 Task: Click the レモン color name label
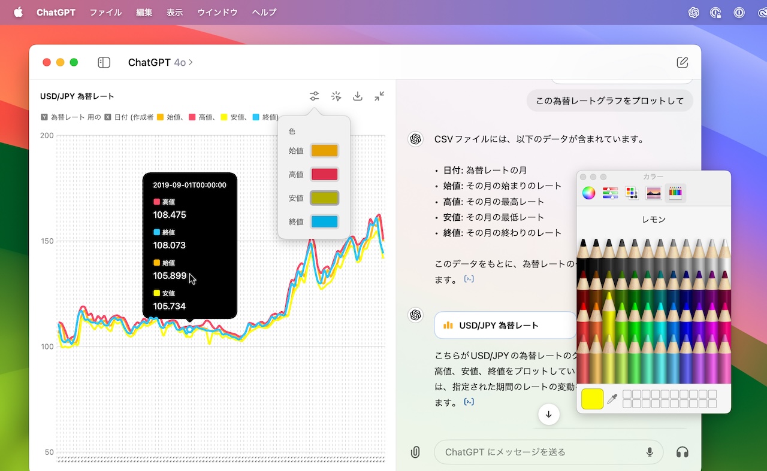click(x=654, y=220)
